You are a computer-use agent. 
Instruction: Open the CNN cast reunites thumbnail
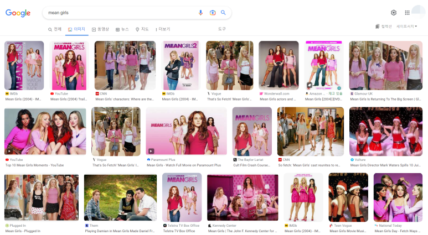click(x=311, y=132)
